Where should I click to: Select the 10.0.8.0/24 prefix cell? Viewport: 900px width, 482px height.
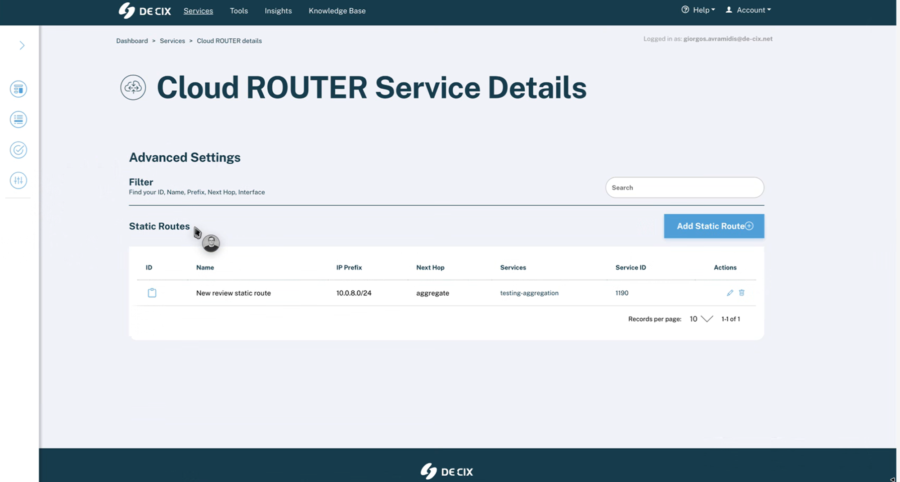(x=354, y=293)
